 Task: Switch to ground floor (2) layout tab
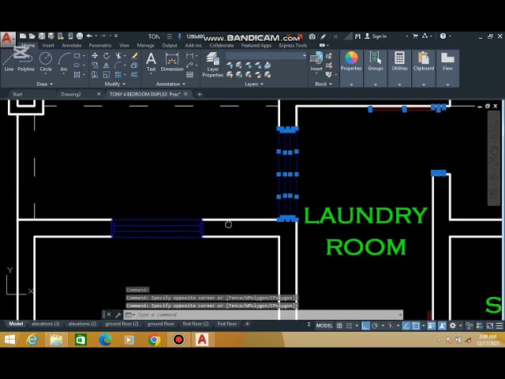click(122, 324)
